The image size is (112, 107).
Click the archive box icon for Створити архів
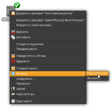(13, 68)
